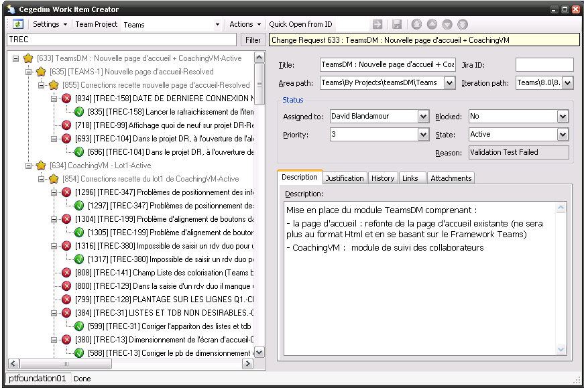Open the Assigned to dropdown arrow
Viewport: 584px width, 388px height.
(x=423, y=117)
